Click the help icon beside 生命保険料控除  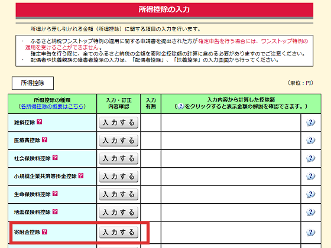point(55,194)
